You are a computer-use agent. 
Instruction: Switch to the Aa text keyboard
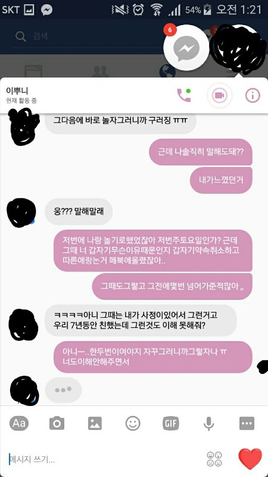pos(19,423)
